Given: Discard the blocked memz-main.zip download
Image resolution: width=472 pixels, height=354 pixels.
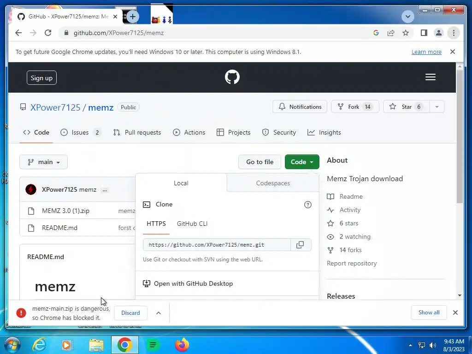Looking at the screenshot, I should 130,313.
